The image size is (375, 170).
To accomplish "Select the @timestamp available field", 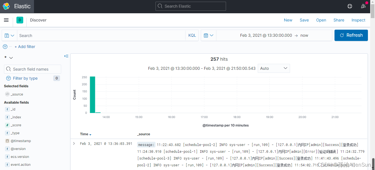I will click(21, 141).
